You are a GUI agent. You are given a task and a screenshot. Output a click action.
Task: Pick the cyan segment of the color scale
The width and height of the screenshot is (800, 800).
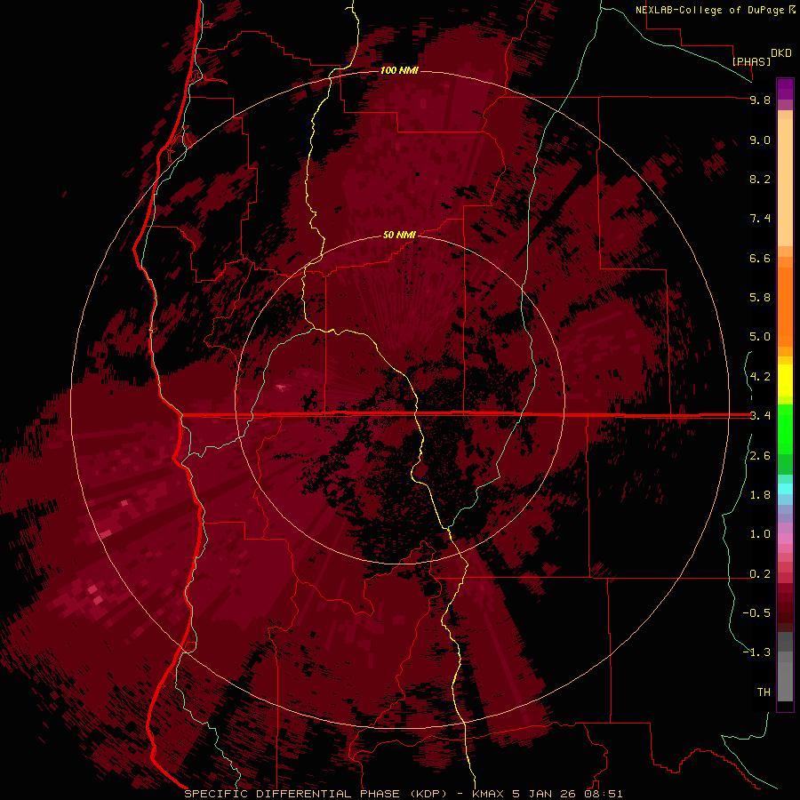(x=785, y=489)
